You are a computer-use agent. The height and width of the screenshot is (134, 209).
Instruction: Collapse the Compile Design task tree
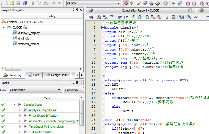(14, 105)
